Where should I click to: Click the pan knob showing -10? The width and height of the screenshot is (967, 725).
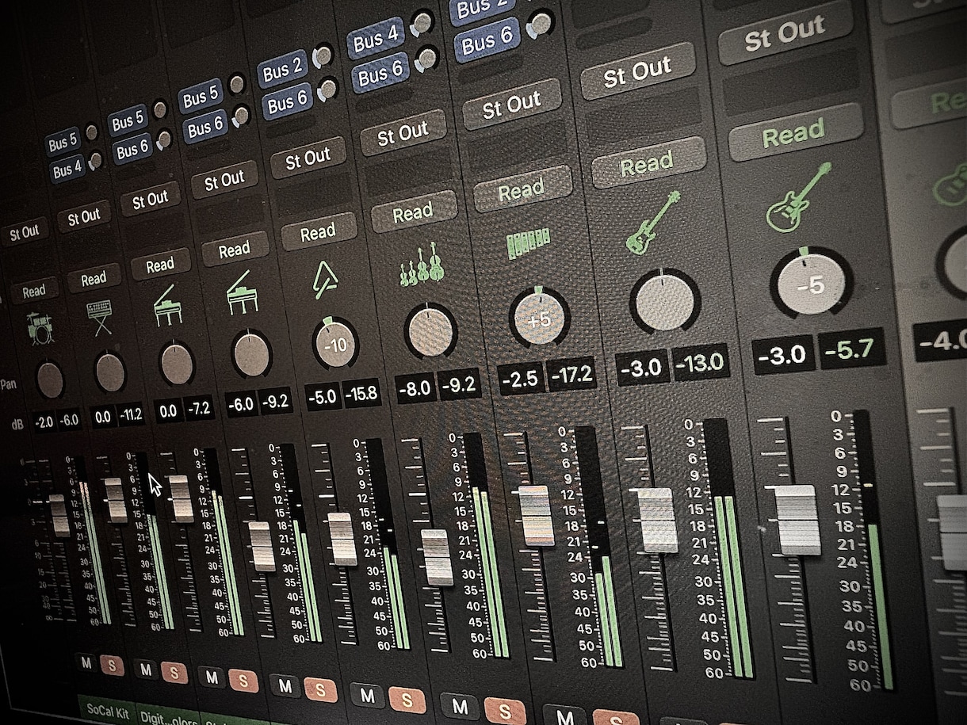(x=336, y=345)
